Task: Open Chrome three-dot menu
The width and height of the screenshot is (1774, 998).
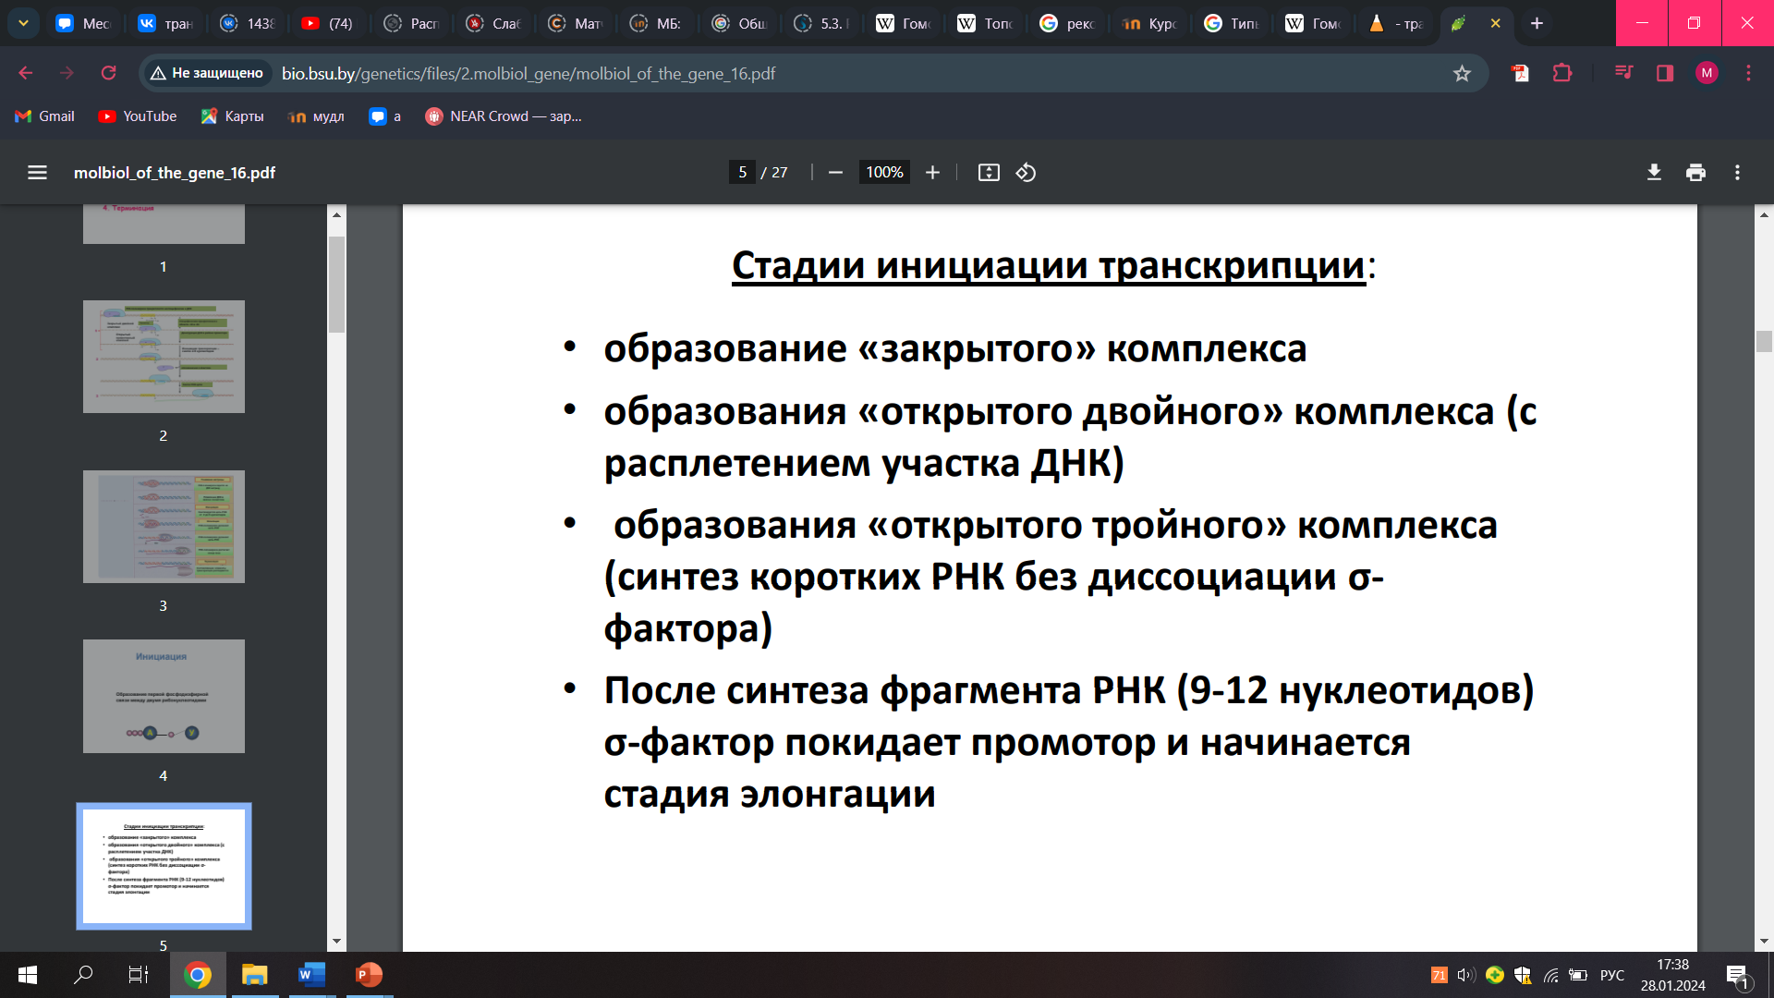Action: (1748, 73)
